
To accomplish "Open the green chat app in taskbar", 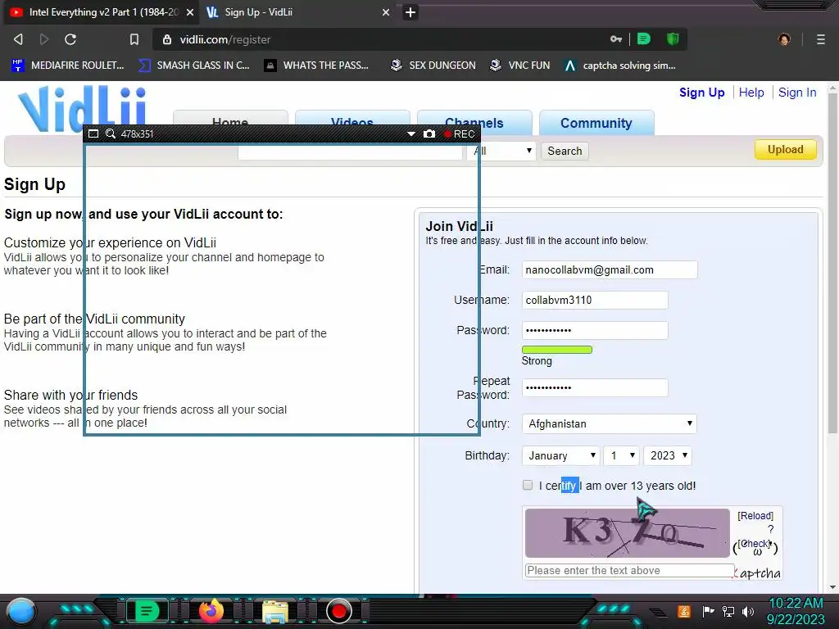I will coord(147,611).
